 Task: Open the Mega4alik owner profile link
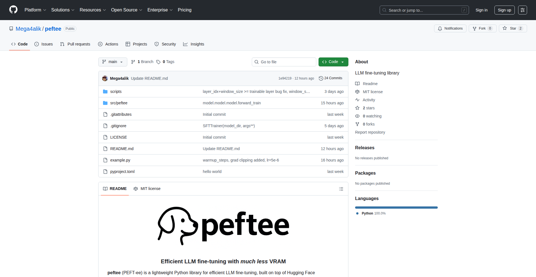pyautogui.click(x=28, y=29)
